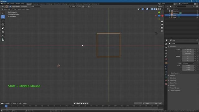This screenshot has height=112, width=199.
Task: Open the Object properties orange tab
Action: click(x=166, y=63)
